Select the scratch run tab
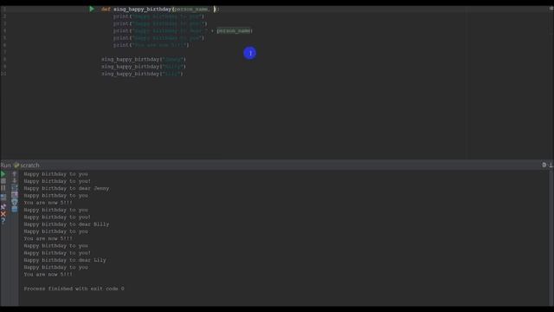Image resolution: width=554 pixels, height=312 pixels. (x=27, y=166)
